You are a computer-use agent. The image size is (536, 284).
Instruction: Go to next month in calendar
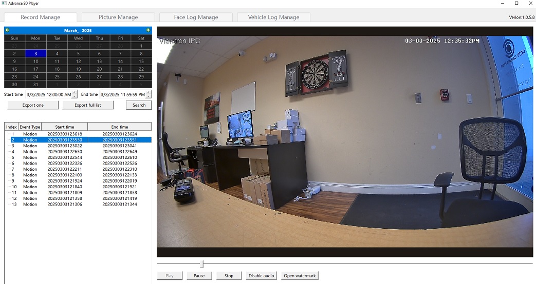point(148,30)
